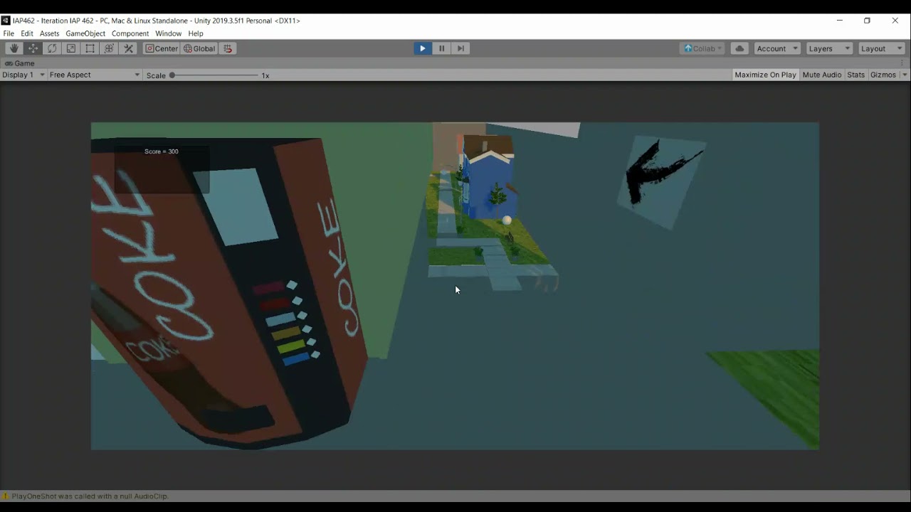The image size is (911, 512).
Task: Open the Account dropdown
Action: coord(777,48)
